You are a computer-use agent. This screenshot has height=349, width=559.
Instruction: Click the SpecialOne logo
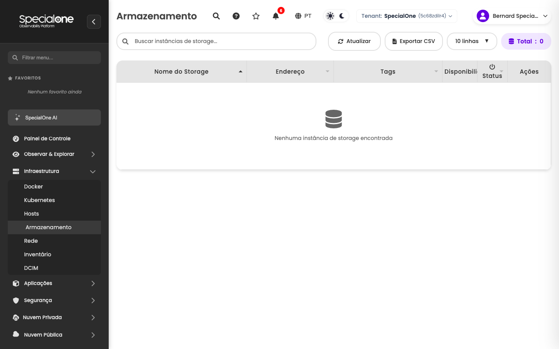click(x=46, y=21)
